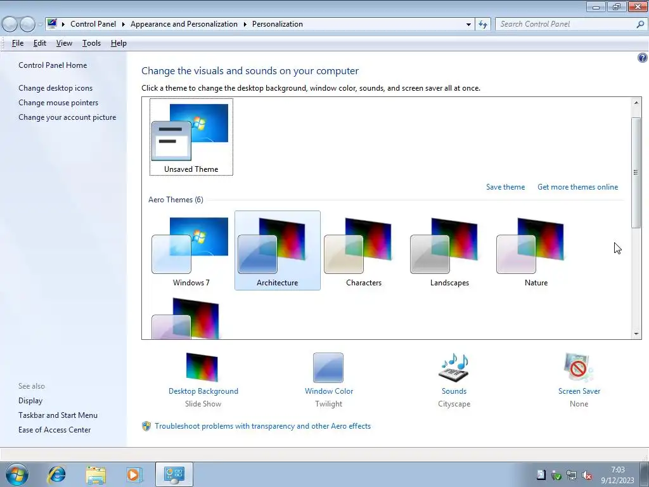Click the Back navigation button
The image size is (649, 487).
click(x=10, y=25)
